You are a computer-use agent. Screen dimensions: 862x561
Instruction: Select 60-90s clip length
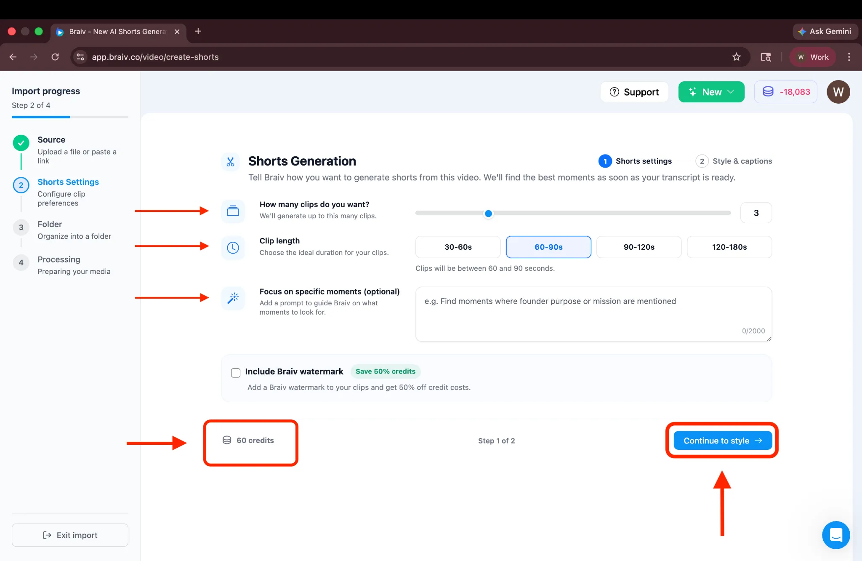(548, 247)
